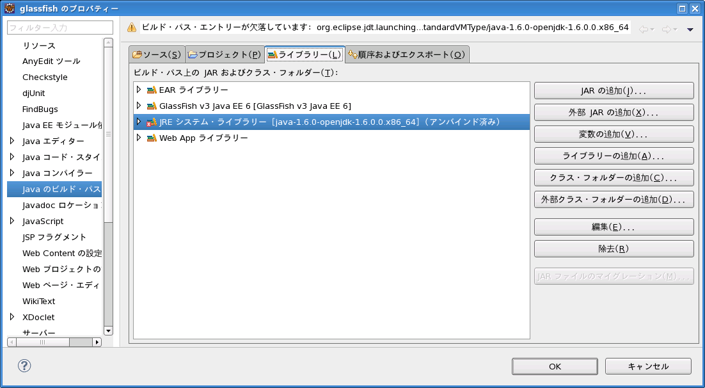Select Java EE モジュール in the sidebar

click(x=62, y=125)
